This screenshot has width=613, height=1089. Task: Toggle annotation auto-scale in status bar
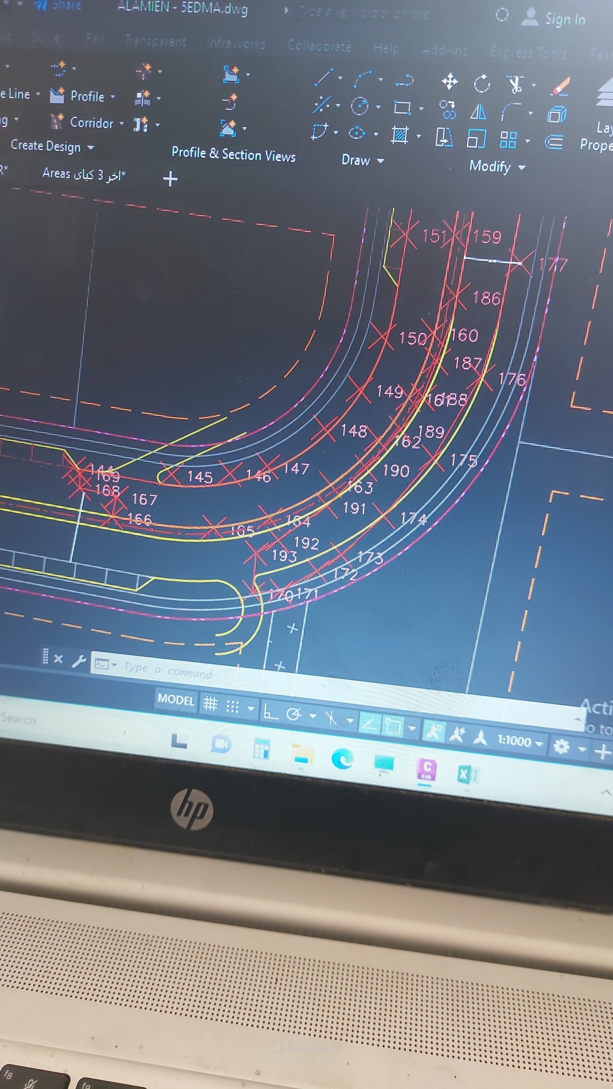(x=457, y=734)
